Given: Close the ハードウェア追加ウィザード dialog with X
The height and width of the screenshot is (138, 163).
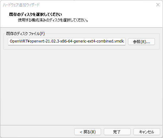Looking at the screenshot, I should tap(158, 5).
